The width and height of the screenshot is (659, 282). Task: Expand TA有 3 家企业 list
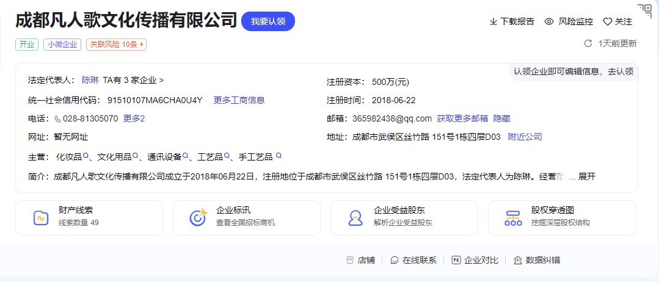pyautogui.click(x=133, y=80)
